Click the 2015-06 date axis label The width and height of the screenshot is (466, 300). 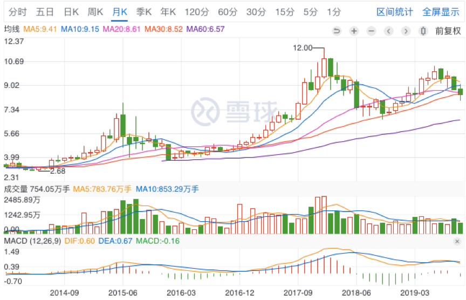tap(123, 293)
